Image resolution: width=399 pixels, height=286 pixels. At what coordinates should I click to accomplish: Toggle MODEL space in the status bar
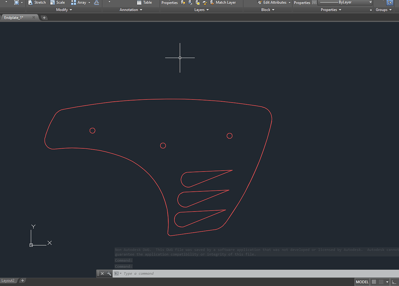click(362, 282)
